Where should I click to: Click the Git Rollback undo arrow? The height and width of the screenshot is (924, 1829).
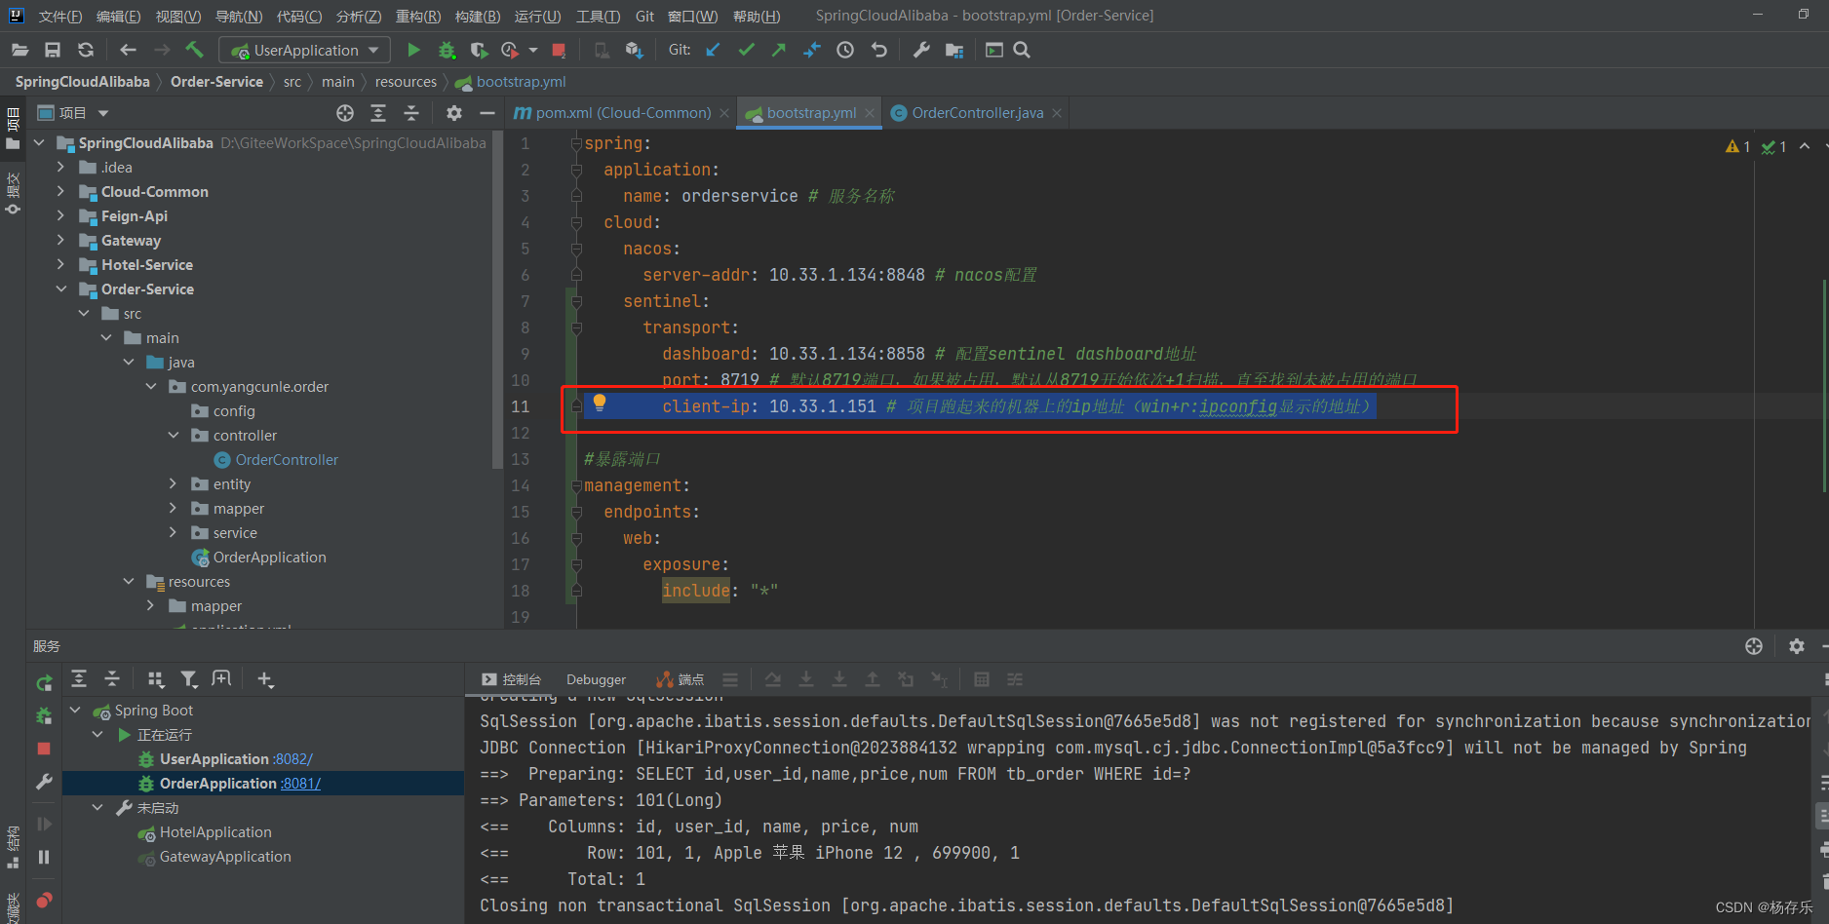click(x=879, y=50)
